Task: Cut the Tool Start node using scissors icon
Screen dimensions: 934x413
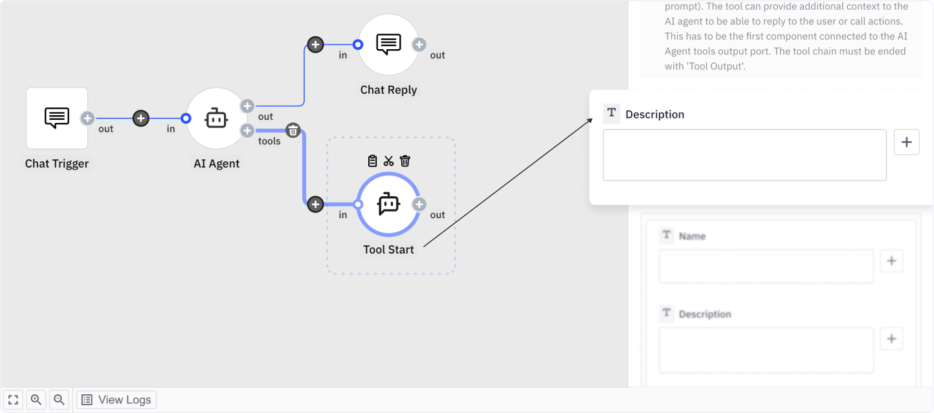Action: click(388, 161)
